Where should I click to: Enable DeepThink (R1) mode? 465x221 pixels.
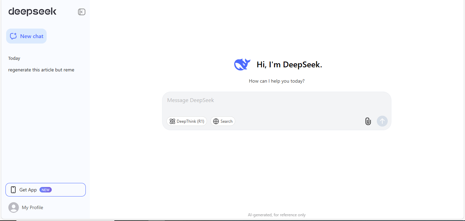coord(187,121)
